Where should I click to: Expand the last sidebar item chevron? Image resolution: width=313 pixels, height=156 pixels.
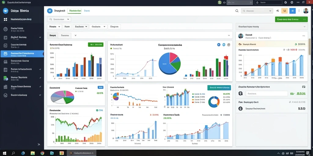pos(40,95)
